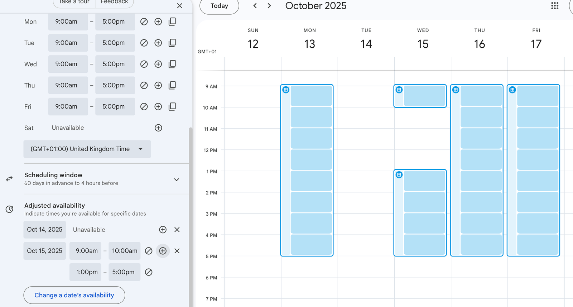
Task: Go to the previous week
Action: coord(255,6)
